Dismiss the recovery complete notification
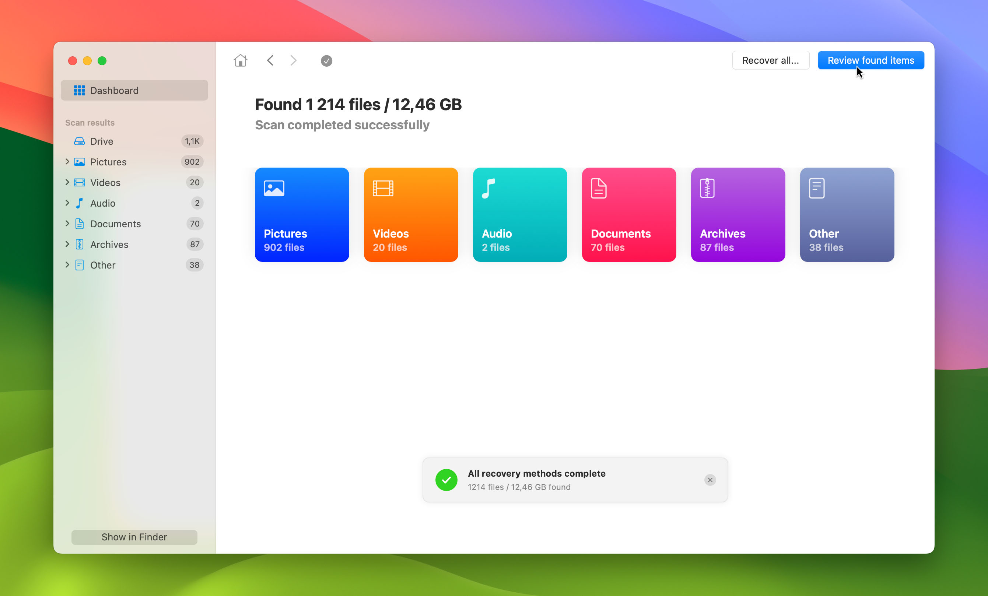The image size is (988, 596). pyautogui.click(x=710, y=480)
